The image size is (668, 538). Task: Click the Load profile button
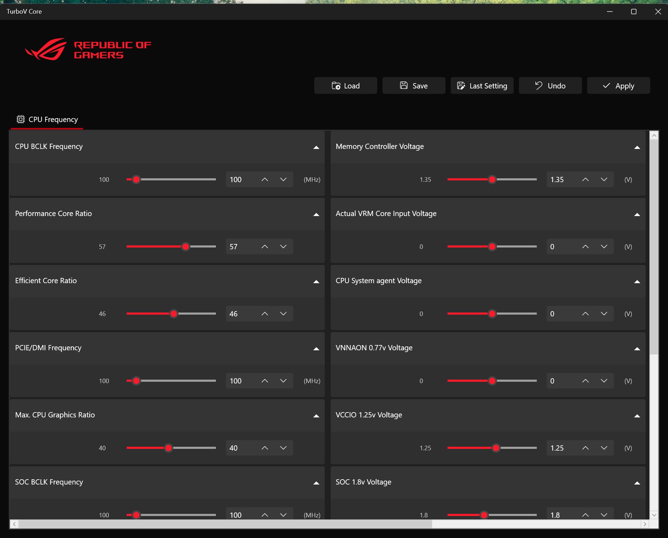[345, 86]
